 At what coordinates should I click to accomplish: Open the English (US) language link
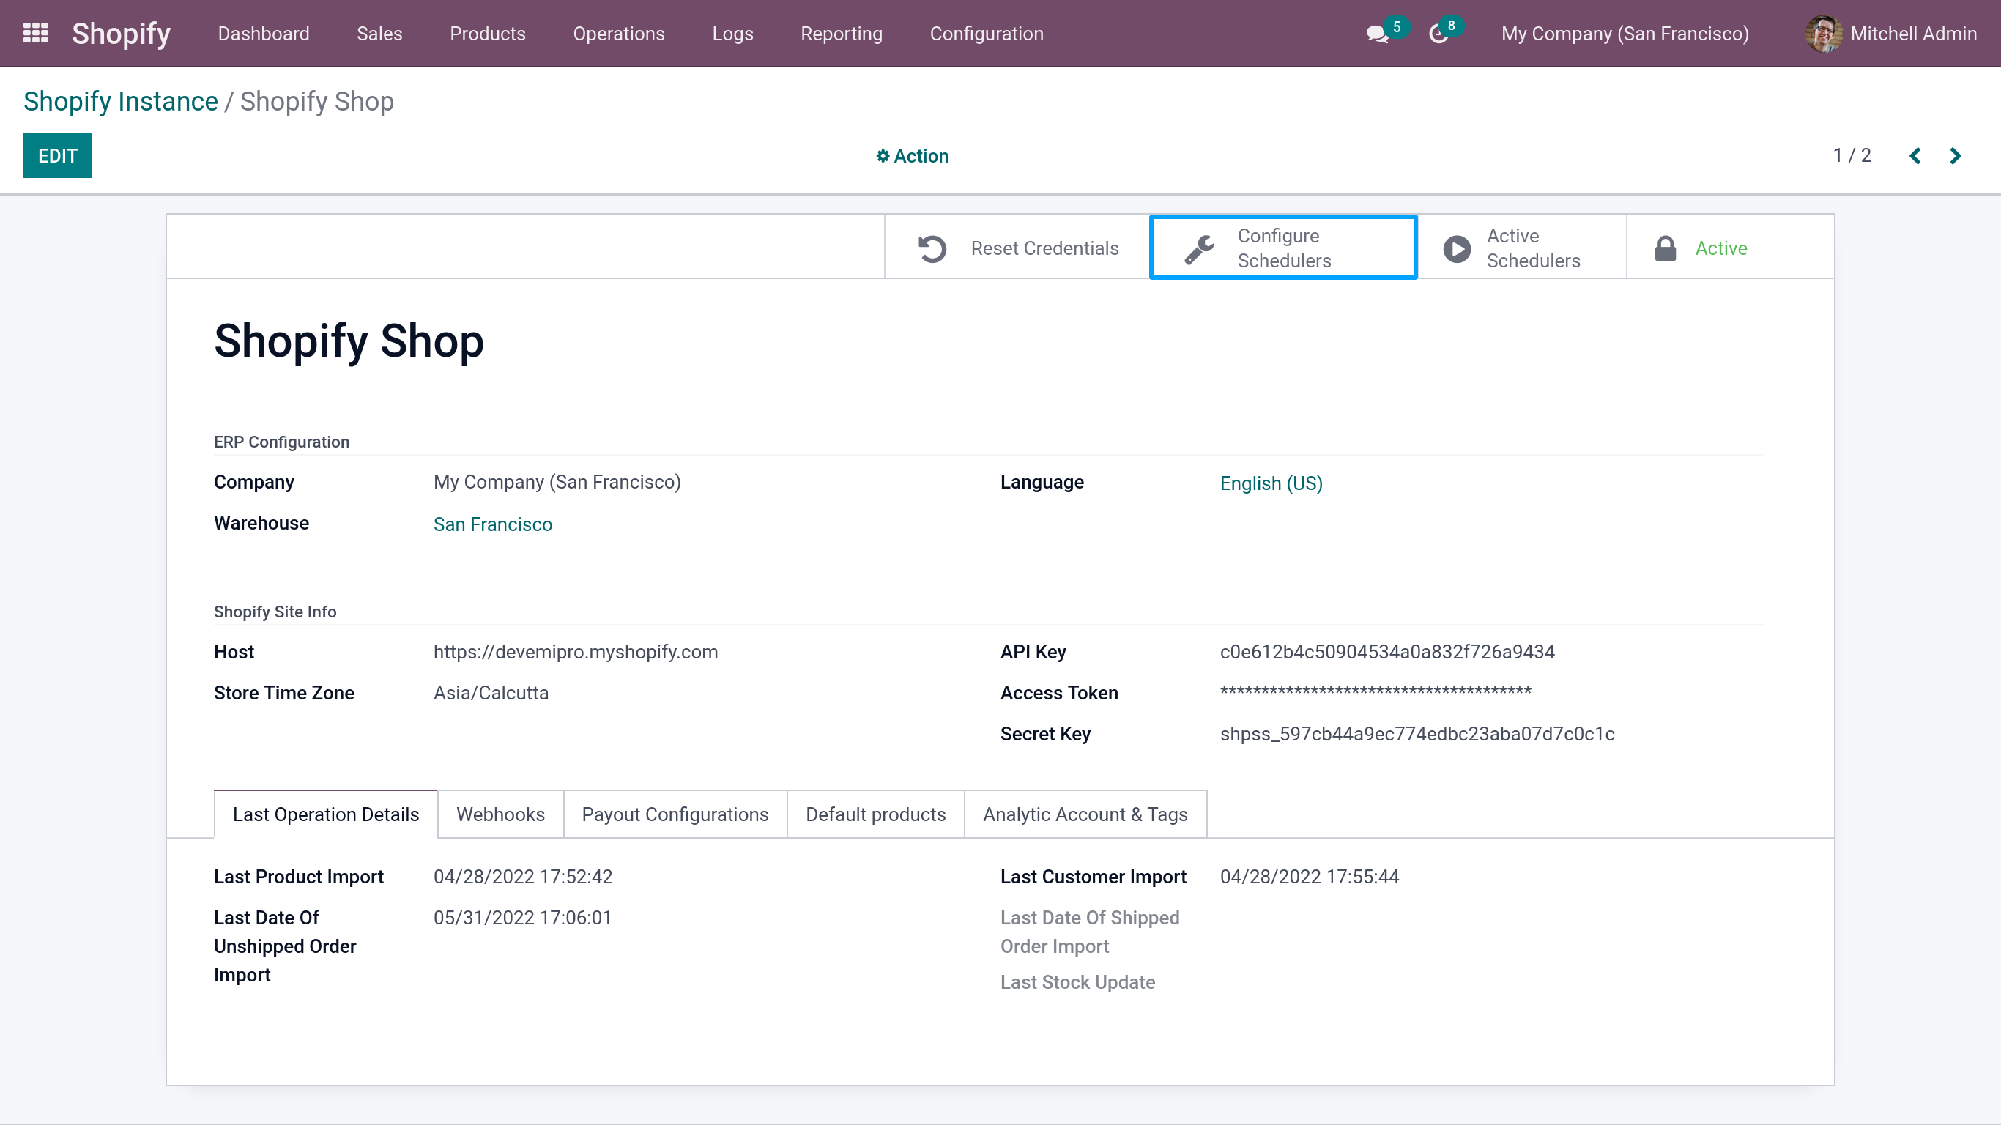point(1271,483)
